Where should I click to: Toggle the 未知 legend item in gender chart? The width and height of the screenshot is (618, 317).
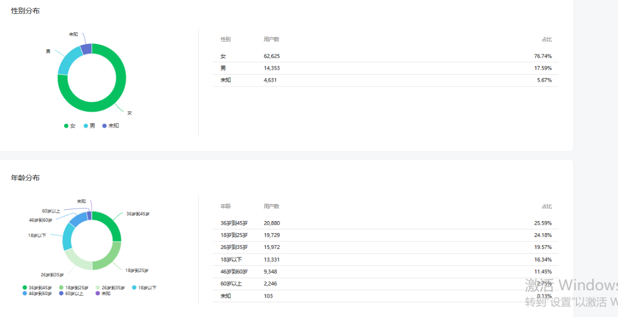[110, 126]
